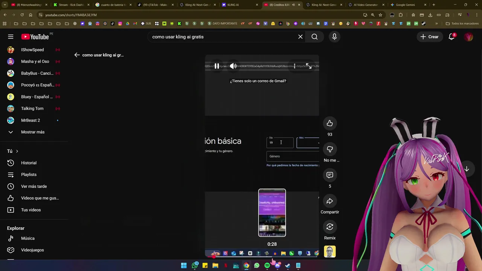Like the Short with thumbs up
The image size is (482, 271).
point(330,123)
